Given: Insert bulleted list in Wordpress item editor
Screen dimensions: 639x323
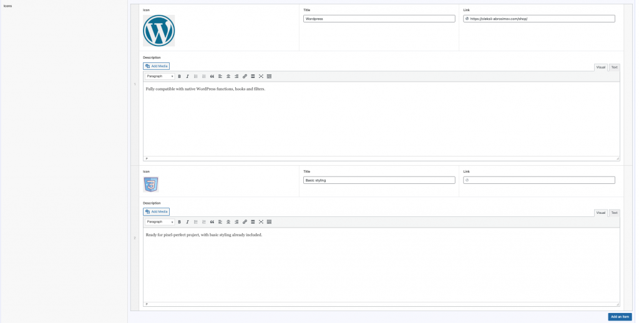Looking at the screenshot, I should coord(195,76).
